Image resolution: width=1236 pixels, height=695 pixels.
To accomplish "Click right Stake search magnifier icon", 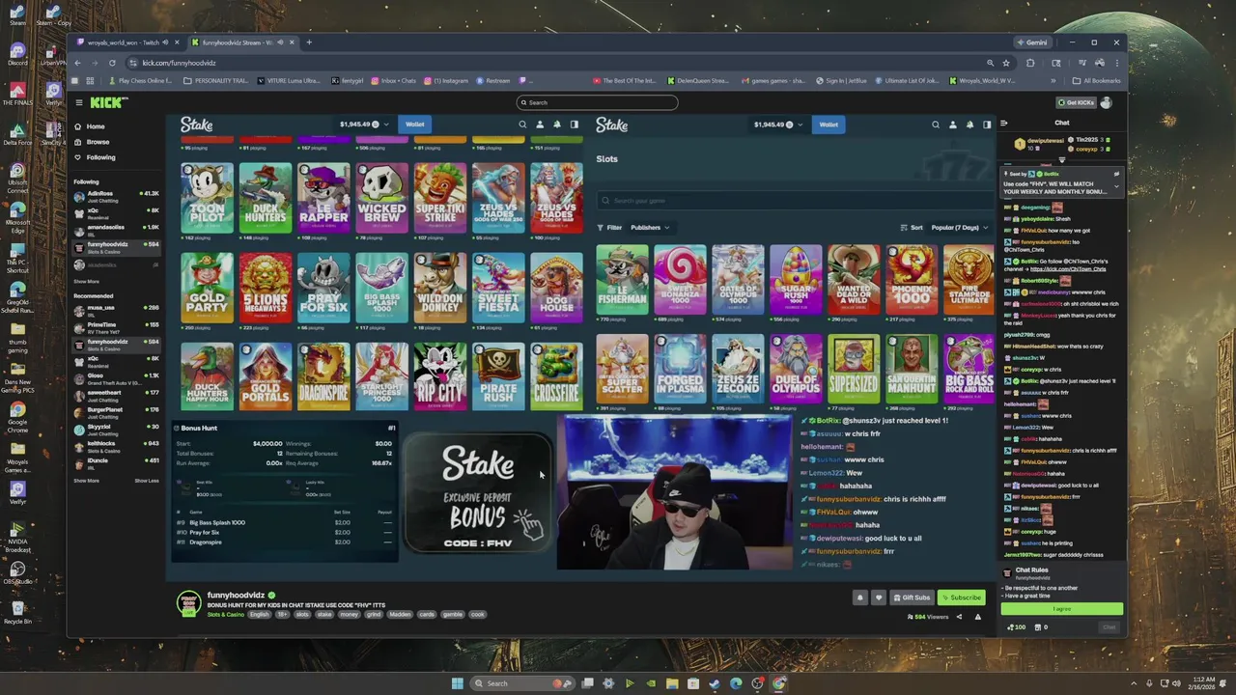I will (x=935, y=125).
